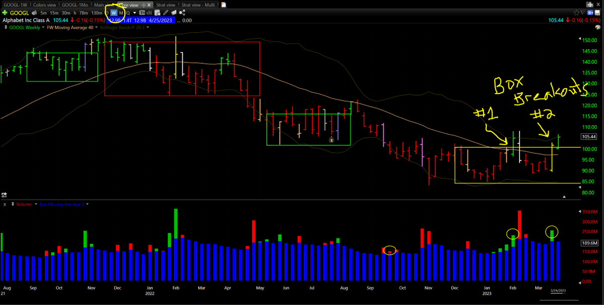Set the timeframe to 5m
The image size is (604, 305).
pos(44,13)
